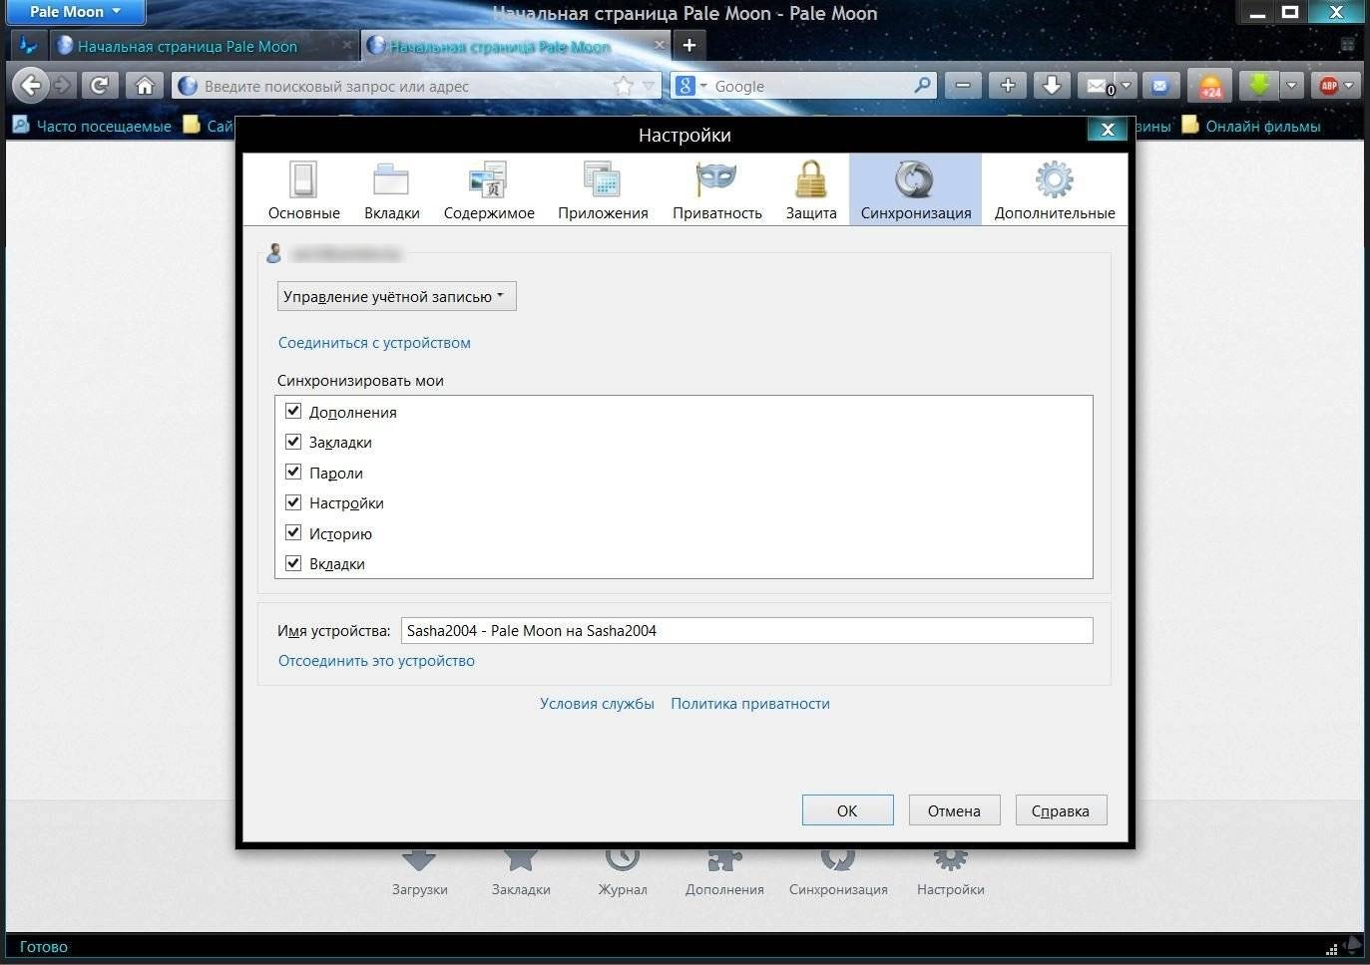This screenshot has width=1370, height=965.
Task: Disable syncing of Вкладки in list
Action: [293, 563]
